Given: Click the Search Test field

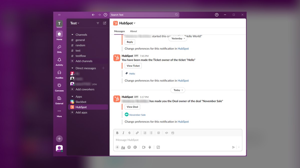Looking at the screenshot, I should click(x=144, y=15).
